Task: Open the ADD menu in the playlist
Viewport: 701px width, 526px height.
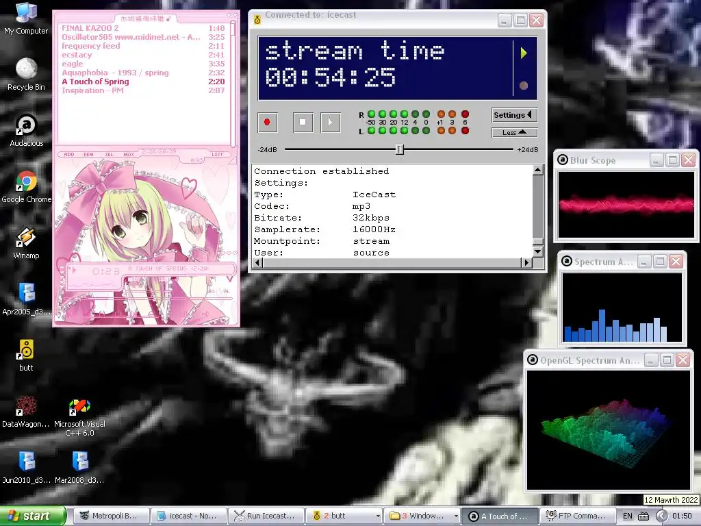Action: (x=69, y=154)
